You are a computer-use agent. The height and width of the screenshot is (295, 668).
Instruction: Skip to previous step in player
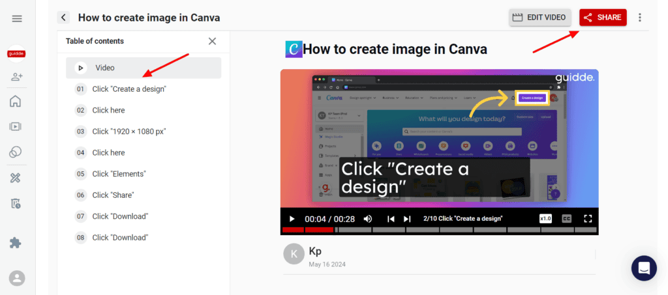point(391,219)
